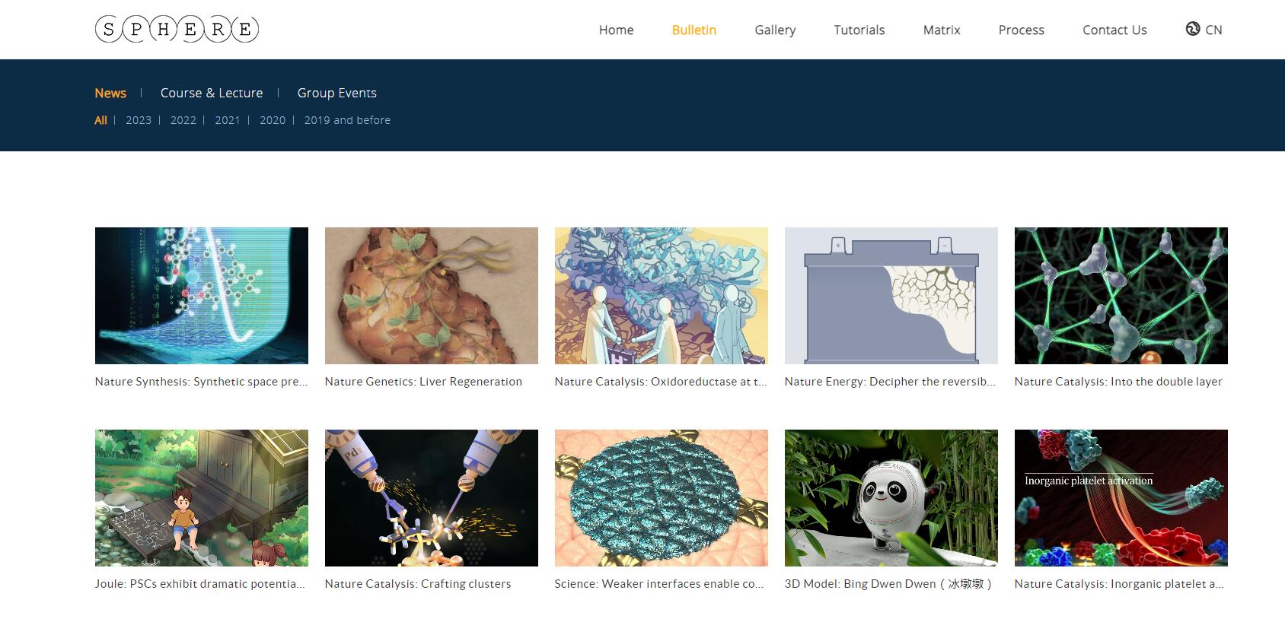
Task: Show news from 2019 and before
Action: (347, 120)
